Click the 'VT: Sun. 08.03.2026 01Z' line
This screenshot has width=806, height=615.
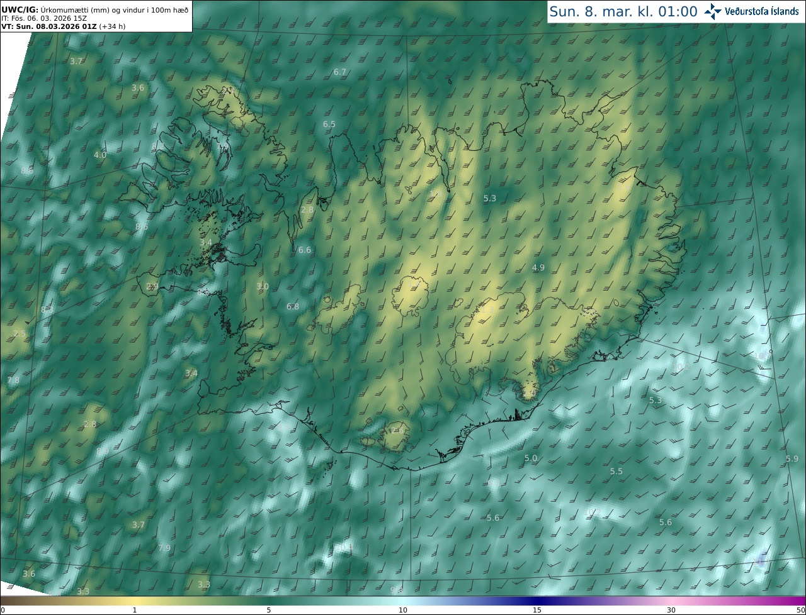click(64, 27)
